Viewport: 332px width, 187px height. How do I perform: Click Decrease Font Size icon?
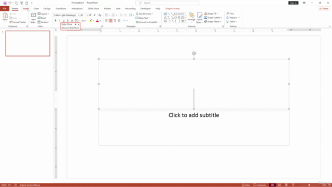pyautogui.click(x=94, y=15)
